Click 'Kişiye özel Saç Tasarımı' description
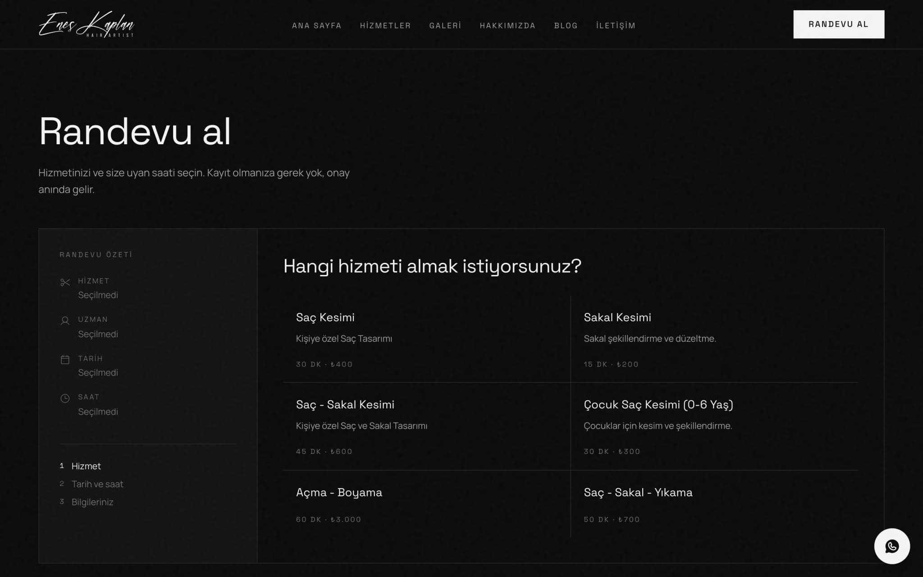The image size is (923, 577). point(344,339)
